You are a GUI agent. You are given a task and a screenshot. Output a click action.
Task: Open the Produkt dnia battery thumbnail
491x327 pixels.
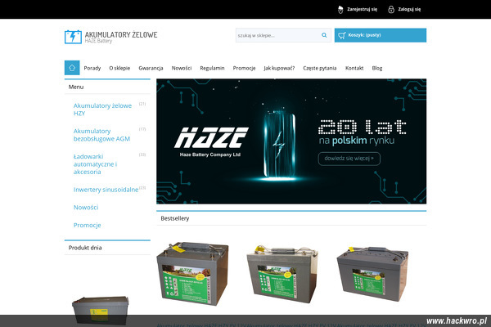100,311
